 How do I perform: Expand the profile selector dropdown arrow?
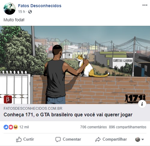(143, 139)
